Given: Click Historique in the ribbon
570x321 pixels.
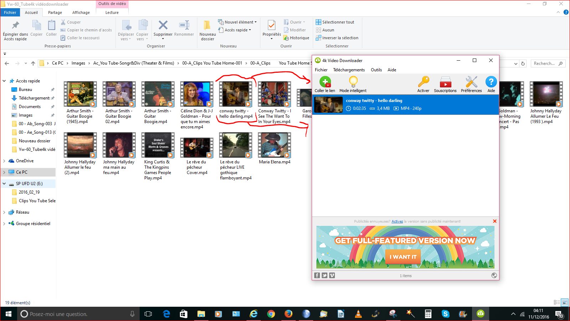Looking at the screenshot, I should [296, 38].
